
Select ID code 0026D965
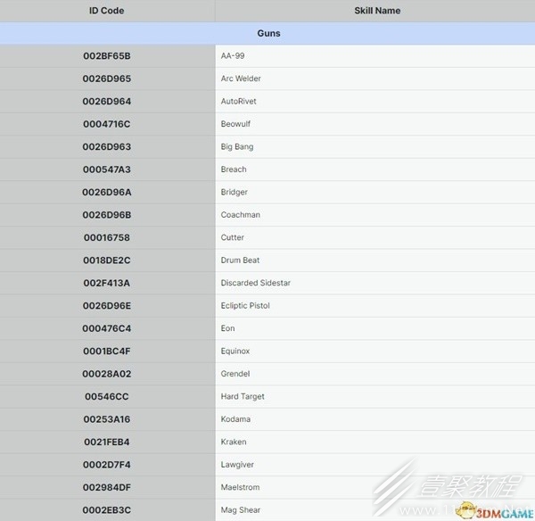tap(107, 79)
